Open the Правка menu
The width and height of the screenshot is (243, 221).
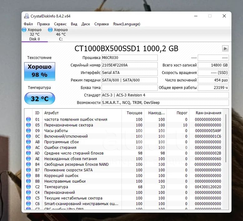43,24
